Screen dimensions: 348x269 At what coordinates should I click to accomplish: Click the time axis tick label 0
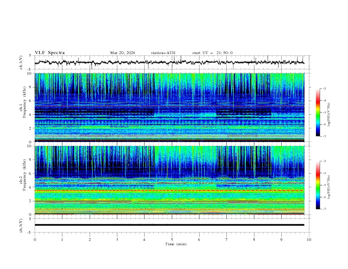[x=35, y=240]
